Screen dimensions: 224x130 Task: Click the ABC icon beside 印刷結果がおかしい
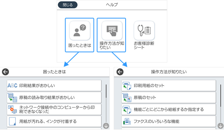pos(12,86)
